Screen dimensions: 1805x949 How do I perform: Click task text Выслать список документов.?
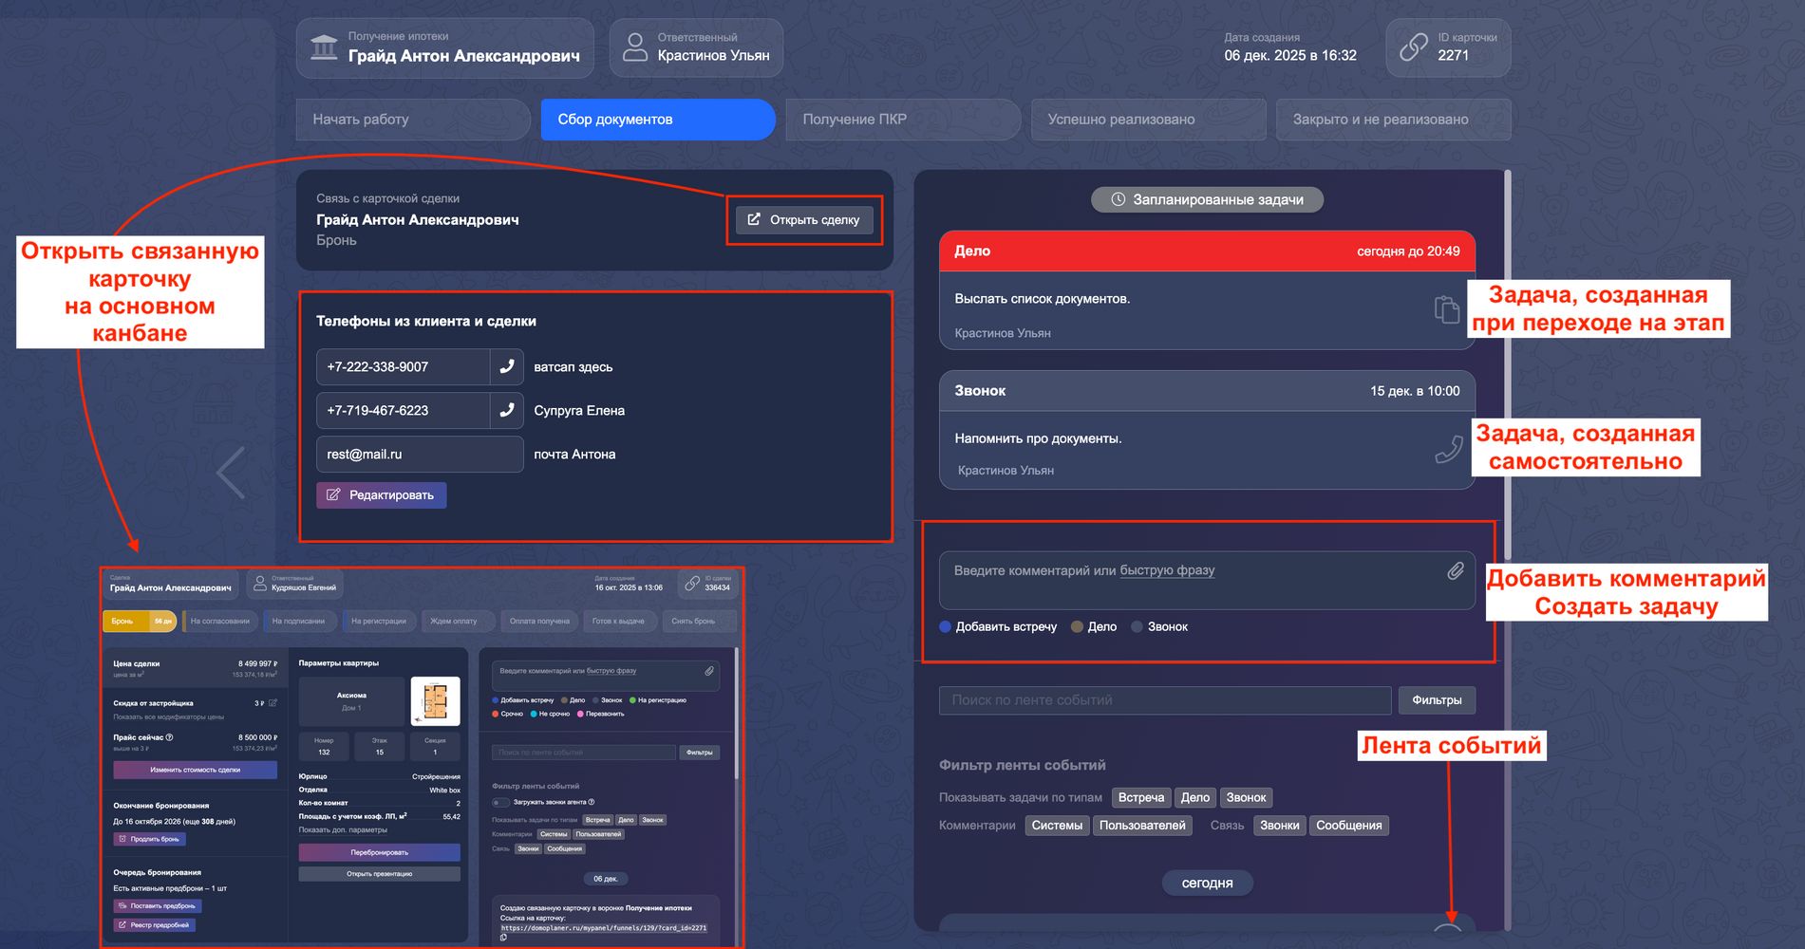1042,298
